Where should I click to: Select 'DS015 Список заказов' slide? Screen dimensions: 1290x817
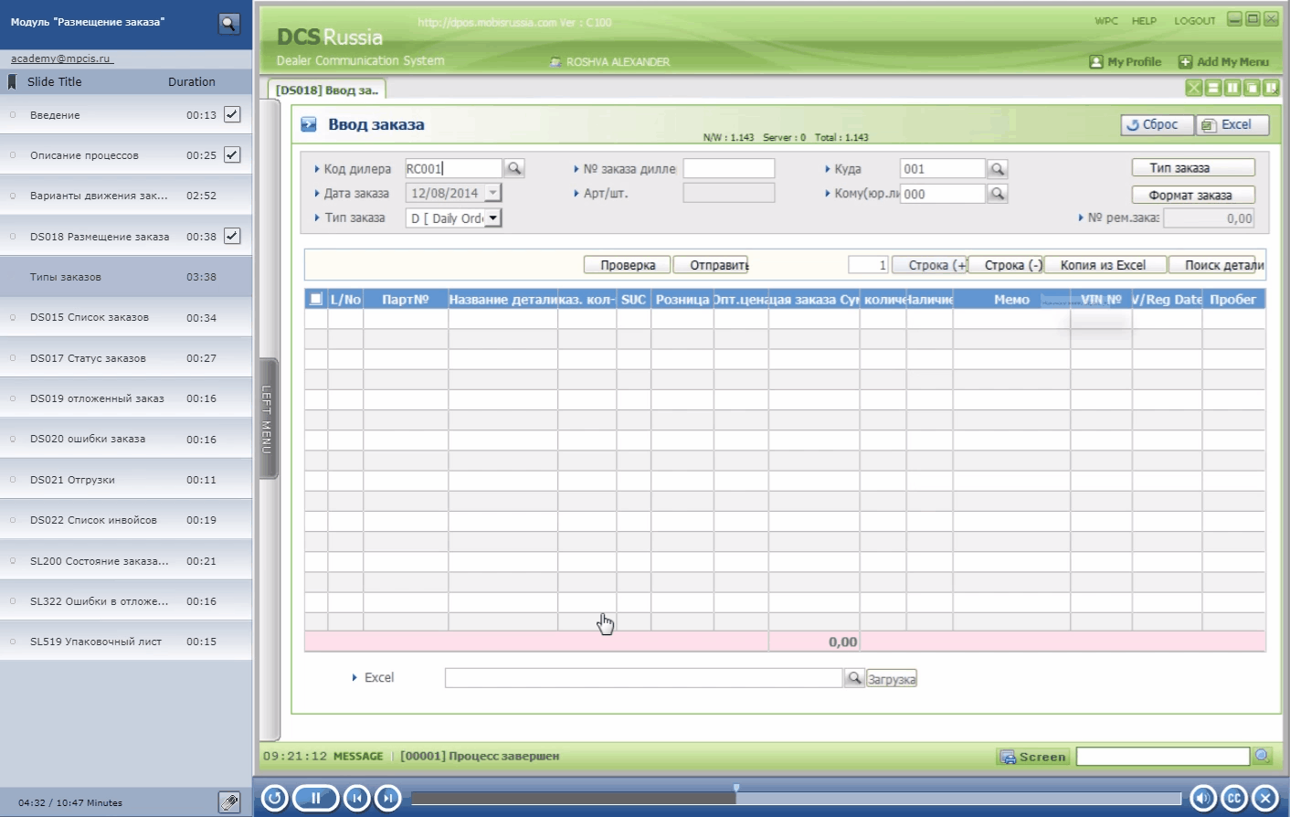126,317
